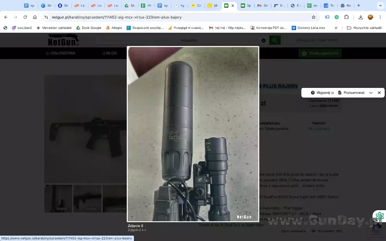
Task: Open the Domeny Lista.xlsx bookmark
Action: [x=308, y=28]
